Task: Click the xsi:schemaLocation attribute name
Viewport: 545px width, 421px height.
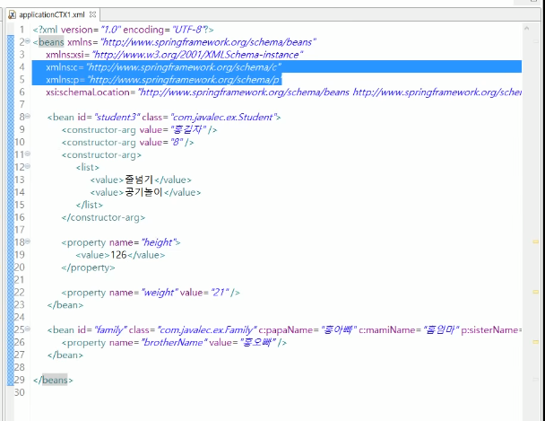Action: pyautogui.click(x=88, y=92)
